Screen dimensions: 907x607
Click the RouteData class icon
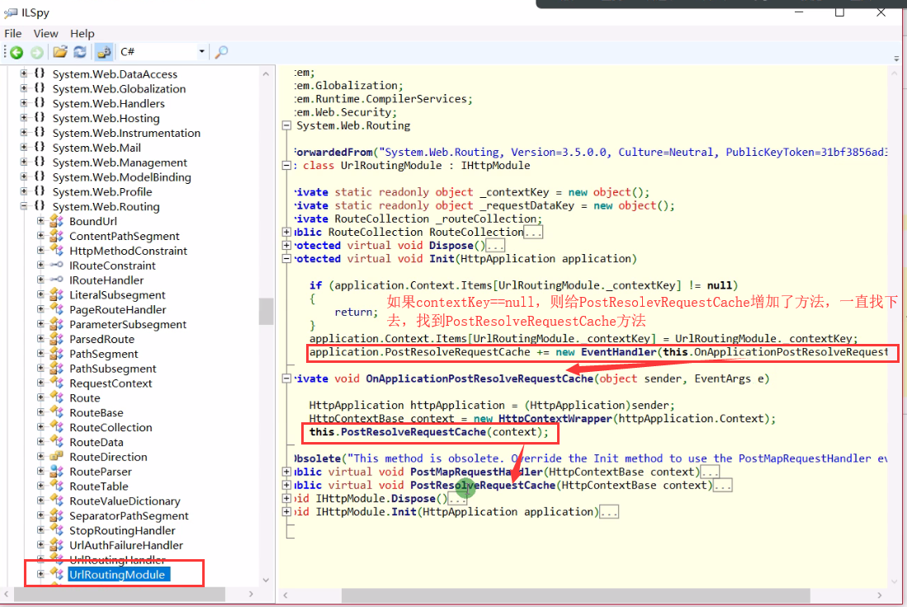click(x=57, y=442)
